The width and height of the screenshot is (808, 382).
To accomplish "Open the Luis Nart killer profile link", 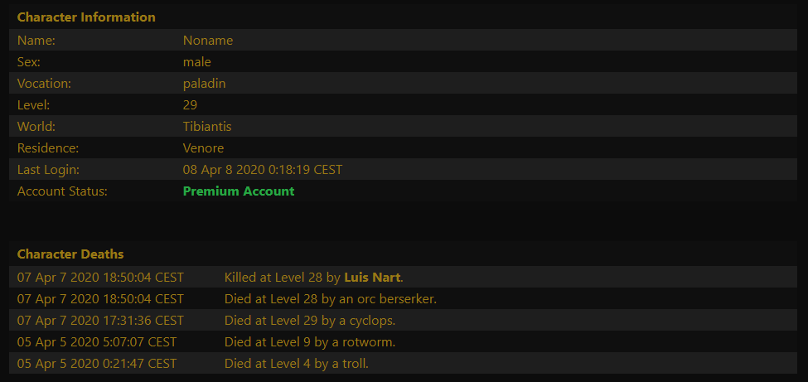I will (x=372, y=277).
